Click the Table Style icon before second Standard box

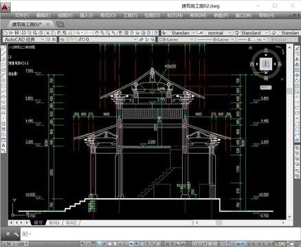[x=237, y=33]
